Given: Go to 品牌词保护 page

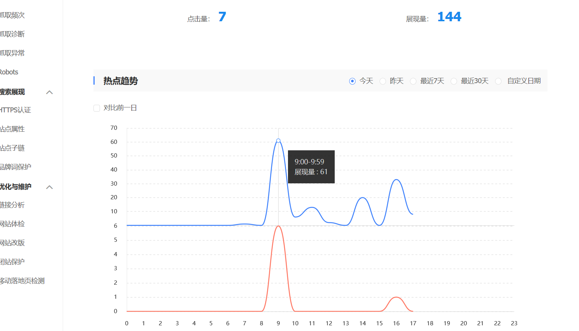Looking at the screenshot, I should coord(16,167).
